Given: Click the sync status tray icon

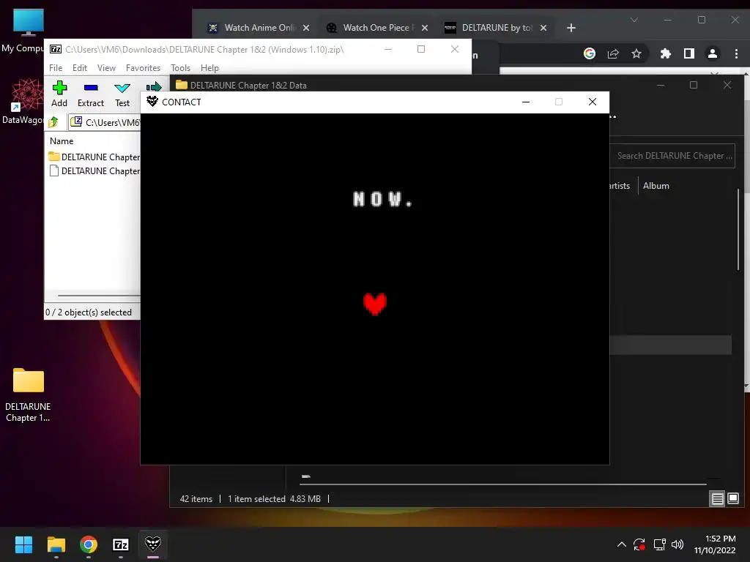Looking at the screenshot, I should pos(639,544).
